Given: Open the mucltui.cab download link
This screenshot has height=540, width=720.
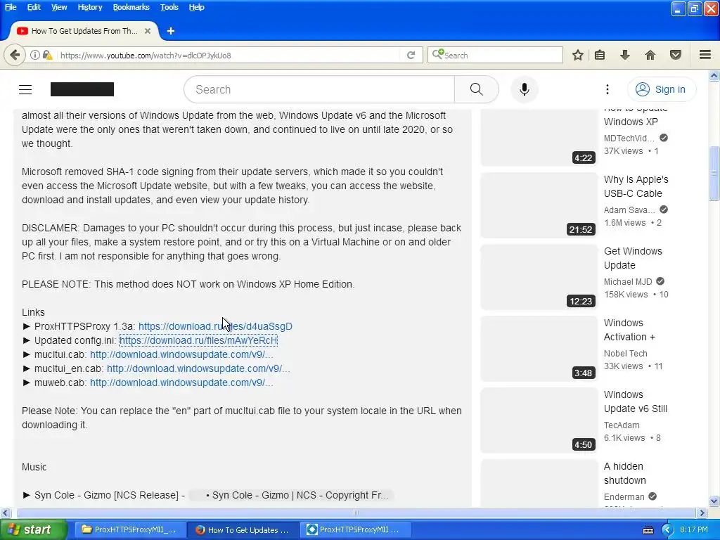Looking at the screenshot, I should pyautogui.click(x=181, y=354).
